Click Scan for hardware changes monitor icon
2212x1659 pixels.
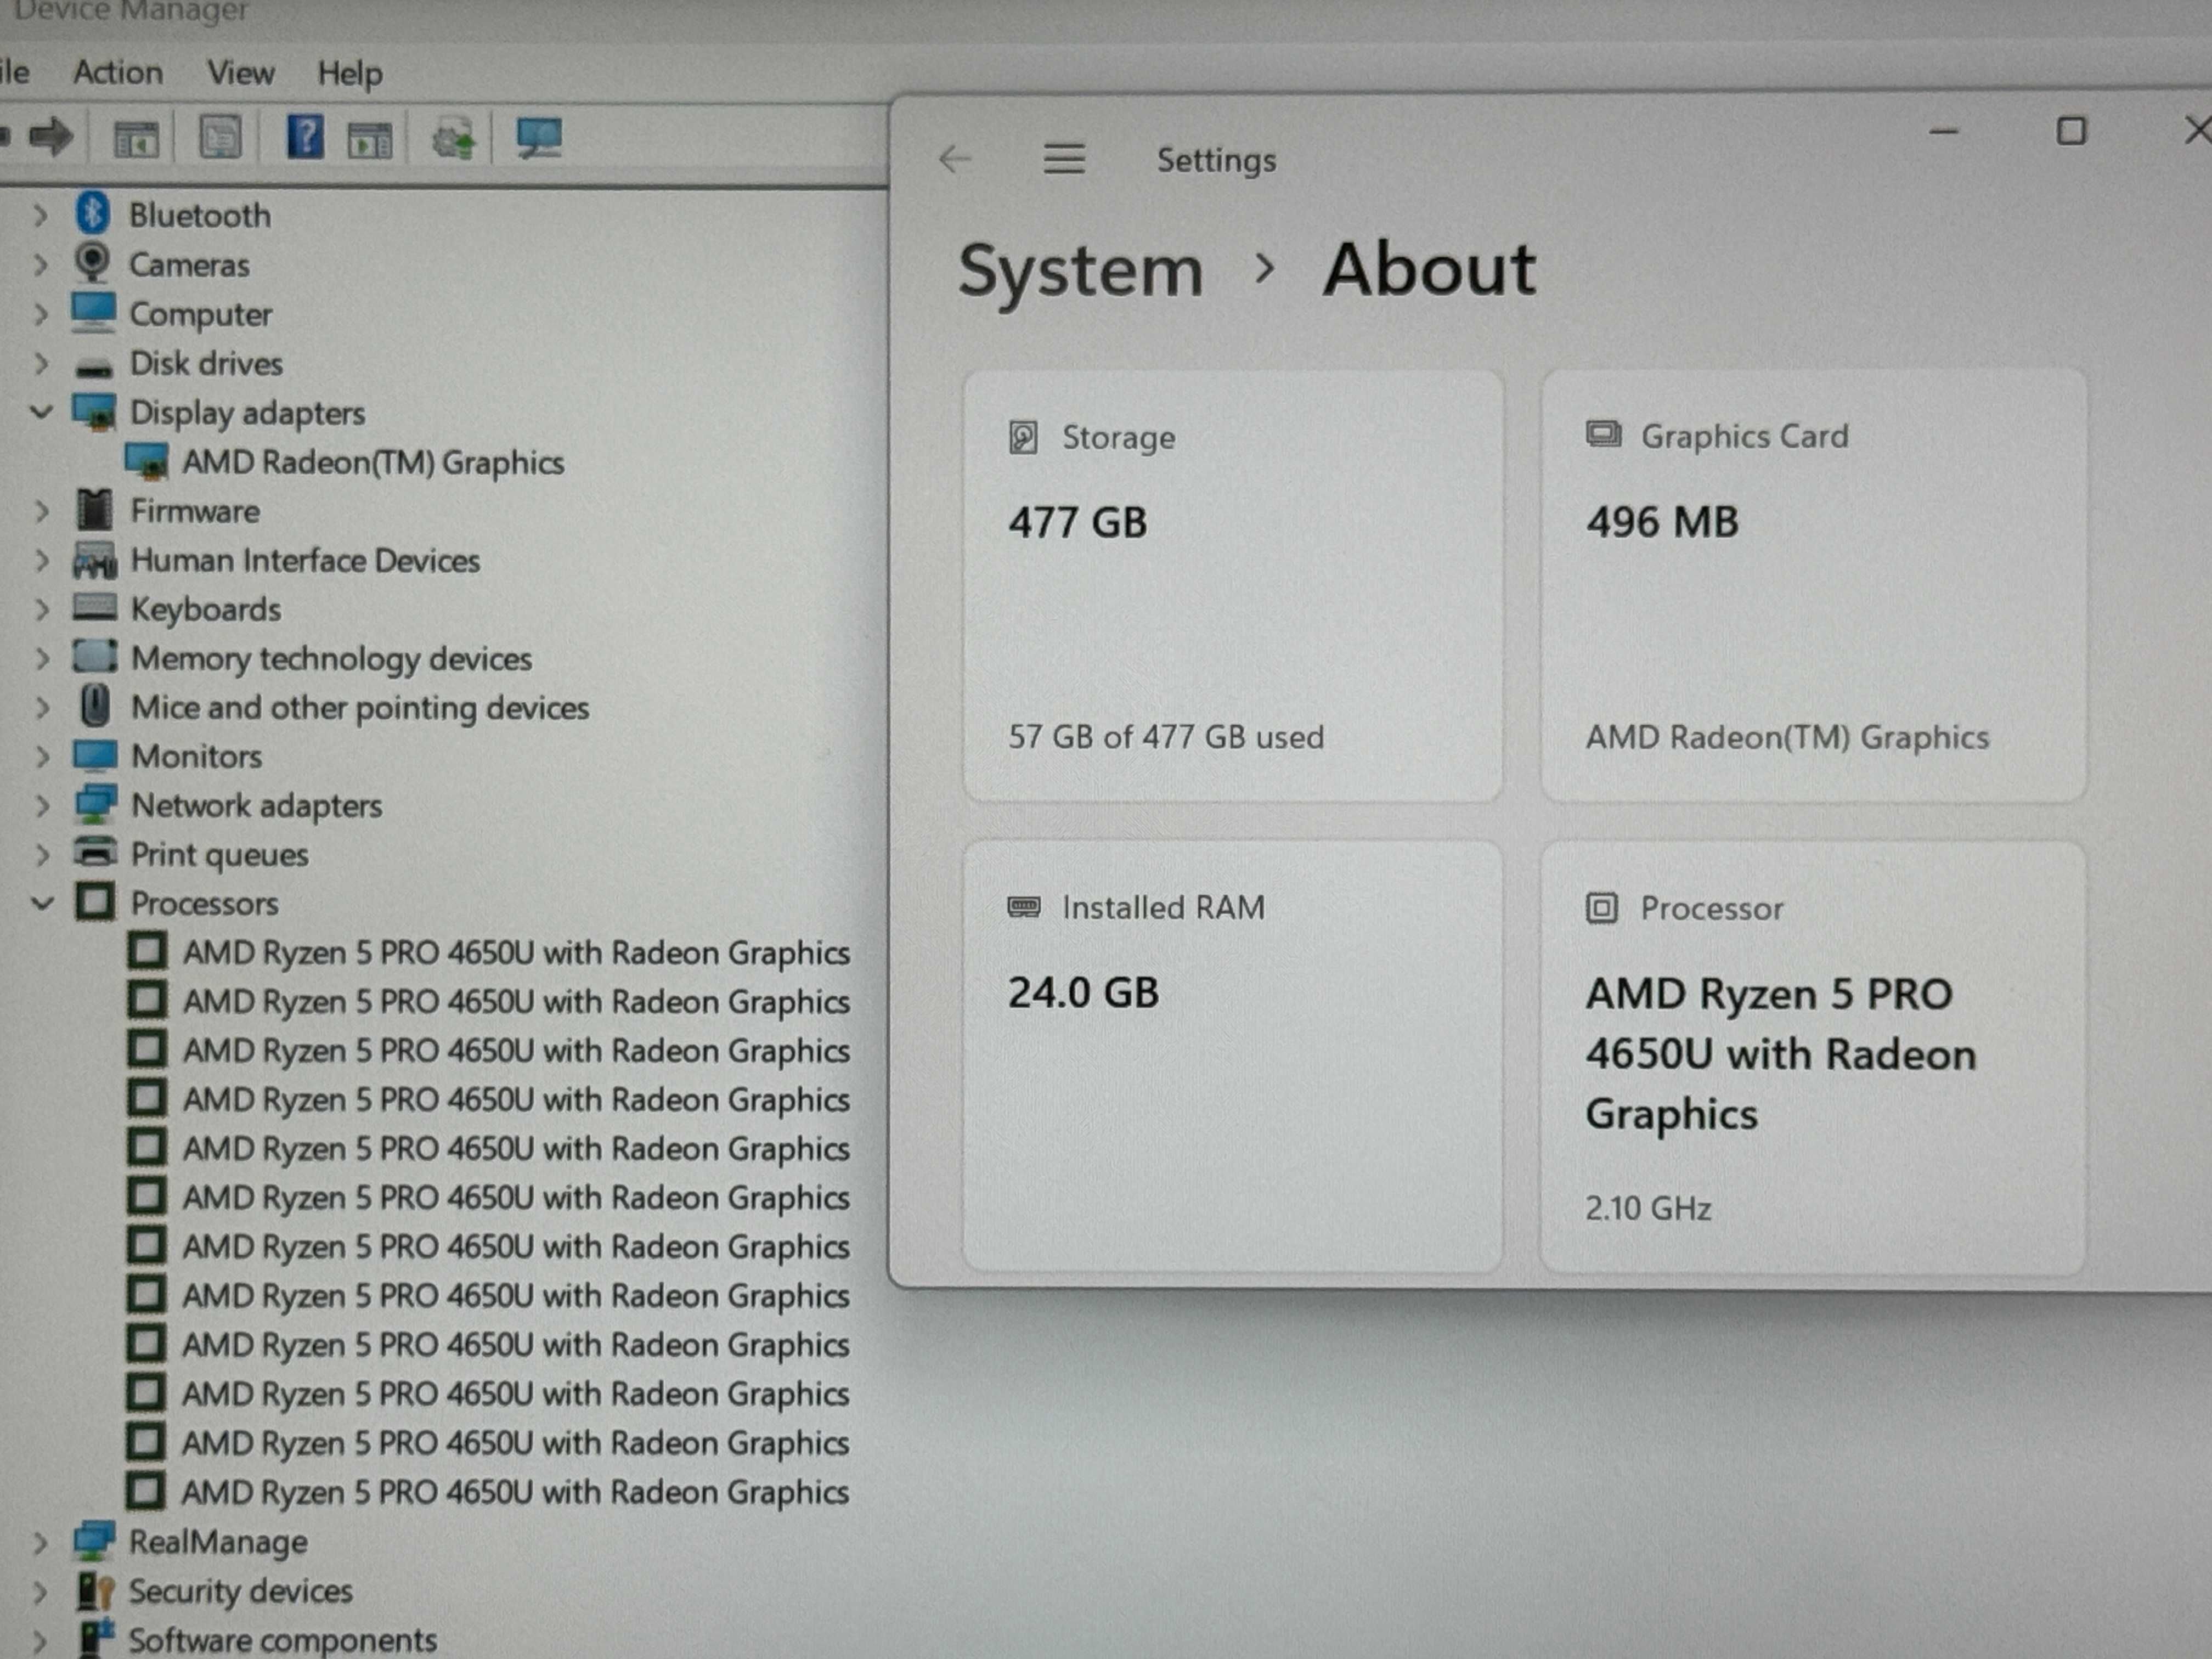click(x=539, y=137)
